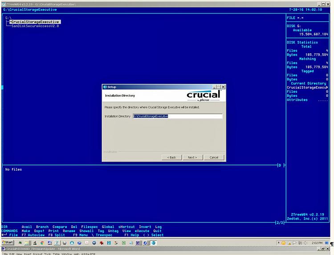This screenshot has height=255, width=334.
Task: Click the Back button in Setup
Action: coord(171,157)
